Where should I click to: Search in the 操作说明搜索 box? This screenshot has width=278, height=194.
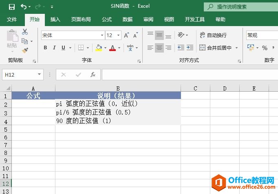coord(241,7)
